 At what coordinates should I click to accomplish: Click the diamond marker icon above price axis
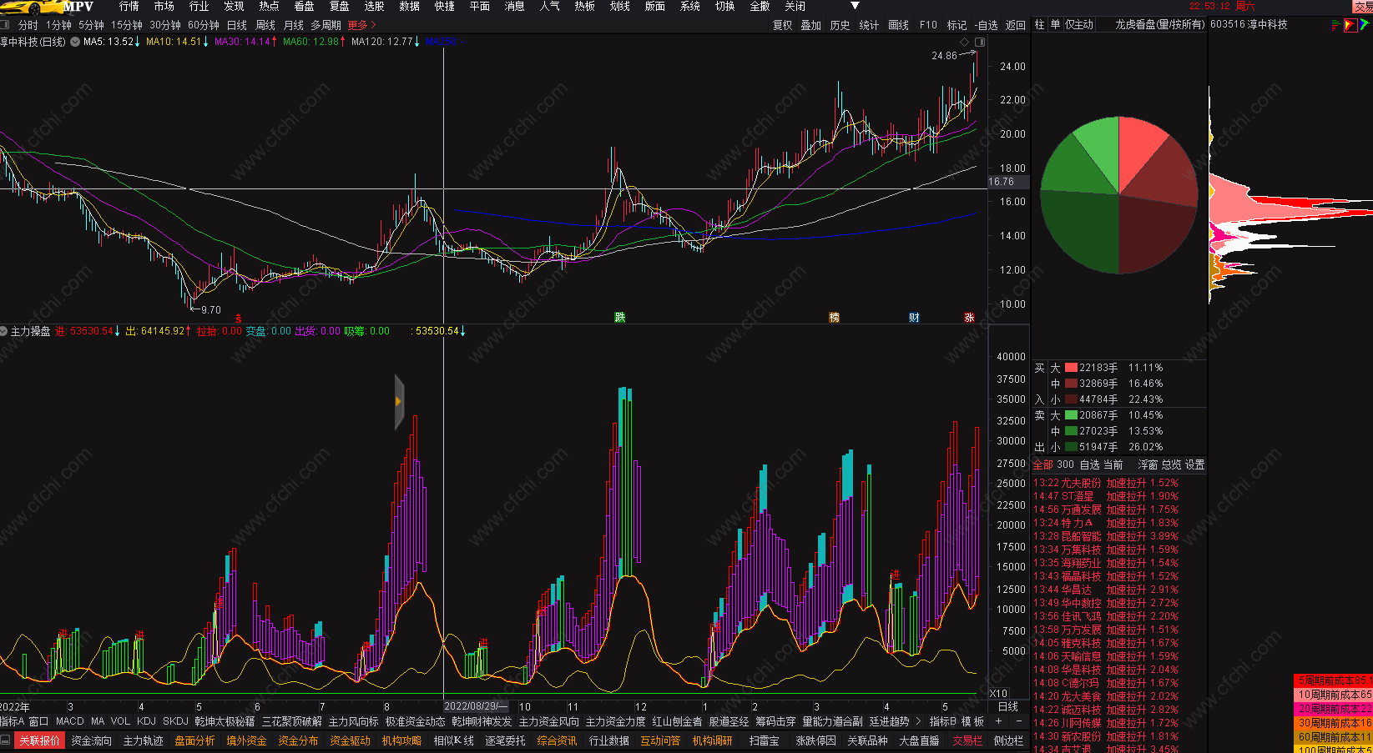click(965, 42)
